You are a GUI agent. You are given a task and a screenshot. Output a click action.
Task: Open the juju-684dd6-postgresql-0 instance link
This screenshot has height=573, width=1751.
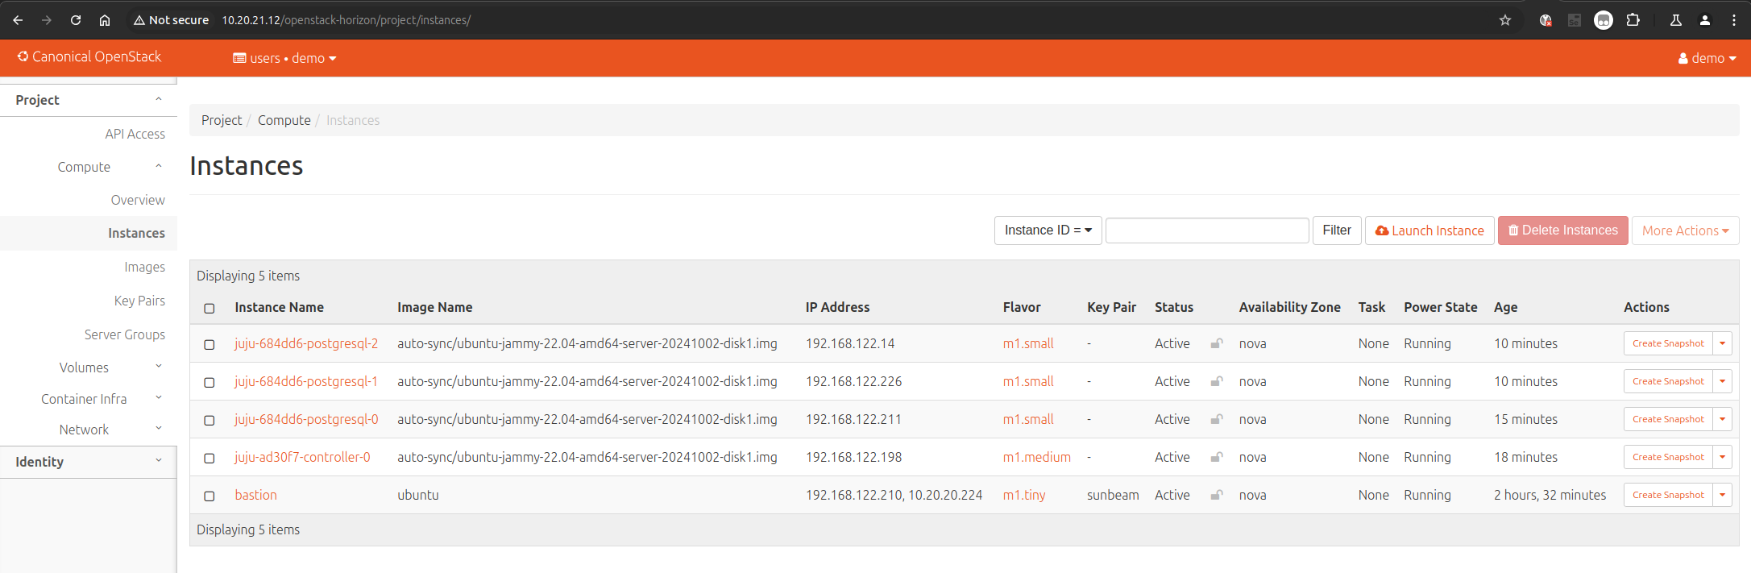click(306, 419)
